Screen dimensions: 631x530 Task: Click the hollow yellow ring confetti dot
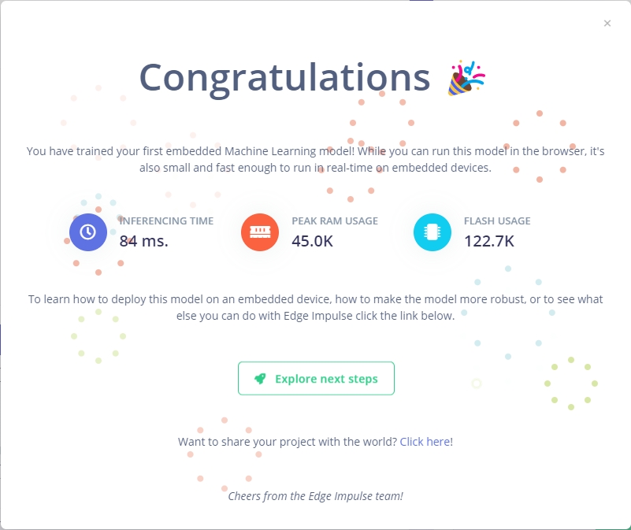pos(476,384)
